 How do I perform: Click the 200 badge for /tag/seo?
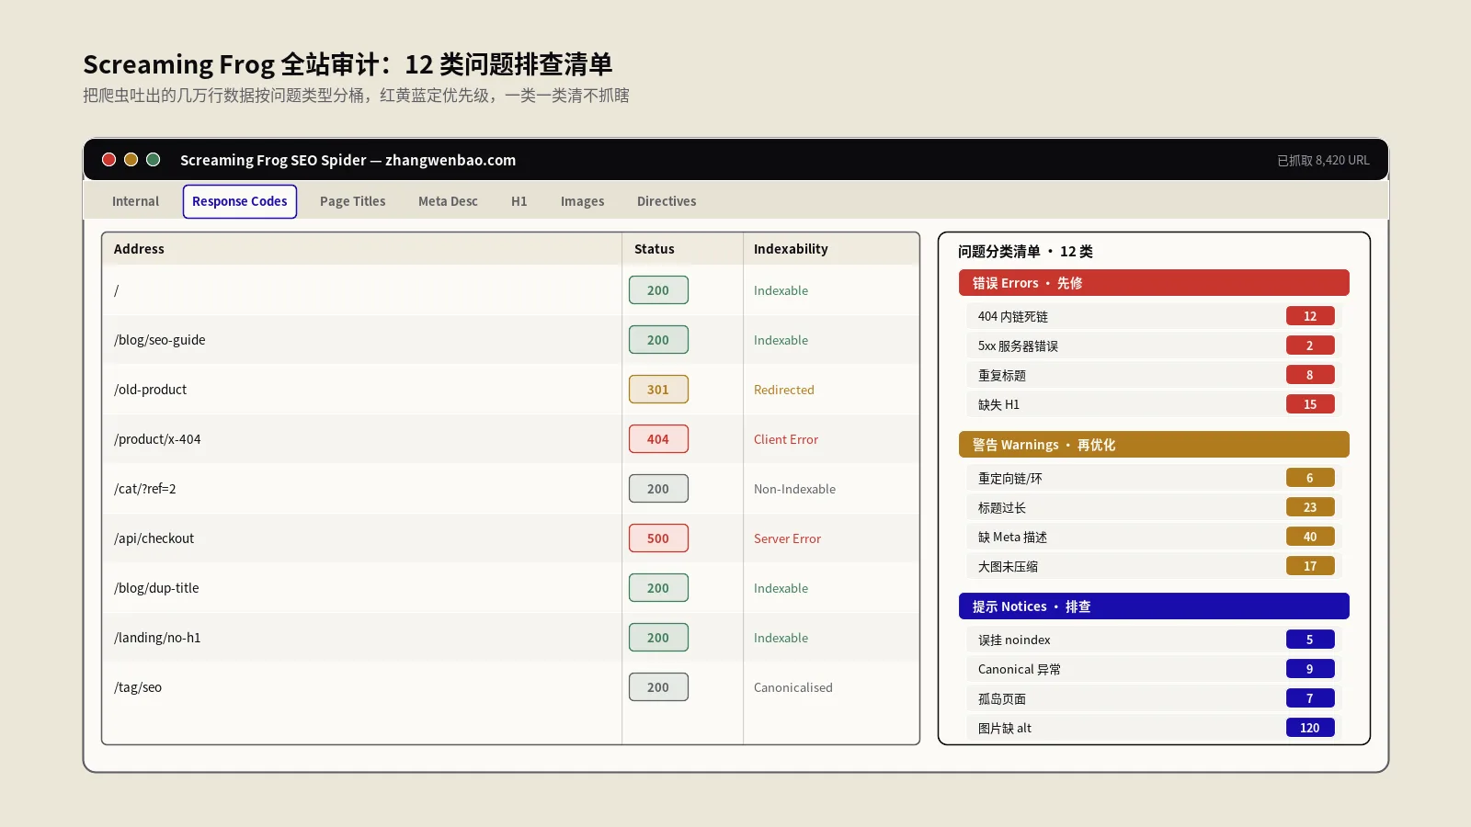[658, 687]
